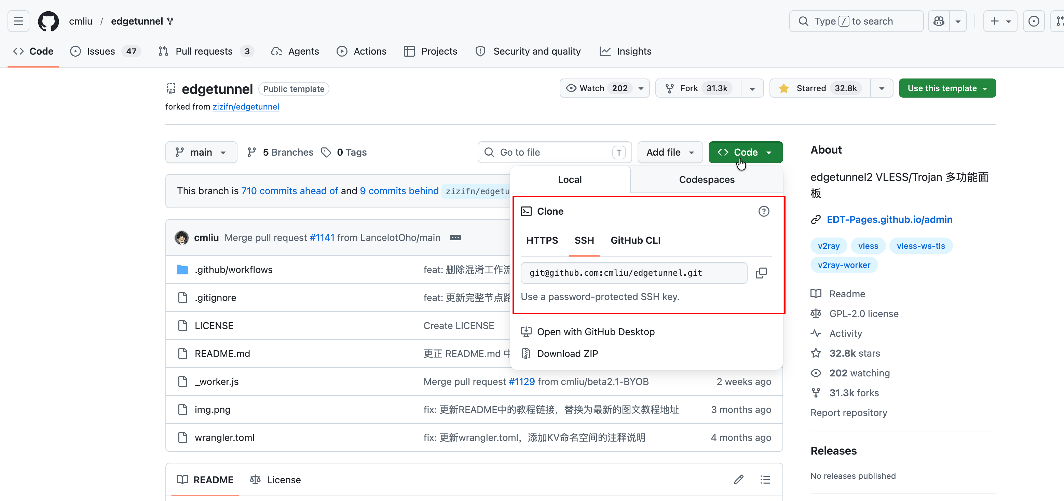Image resolution: width=1064 pixels, height=501 pixels.
Task: Open the Security and quality tab
Action: coord(528,51)
